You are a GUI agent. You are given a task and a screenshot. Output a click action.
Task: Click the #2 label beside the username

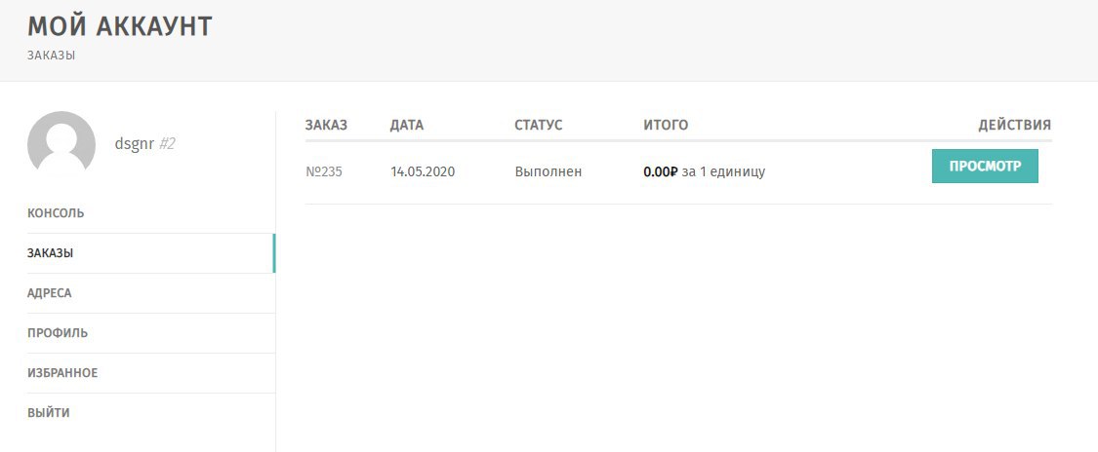tap(167, 144)
